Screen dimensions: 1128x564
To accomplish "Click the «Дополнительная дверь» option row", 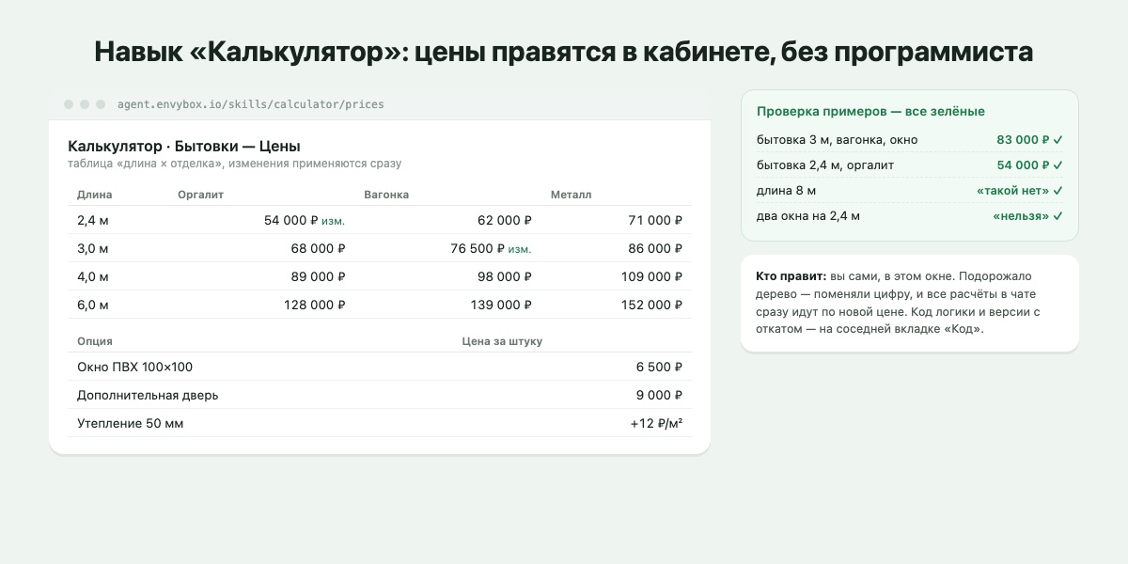I will 380,395.
